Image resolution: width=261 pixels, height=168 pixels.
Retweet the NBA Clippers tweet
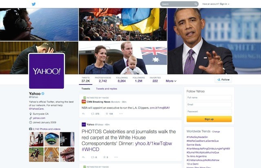point(93,114)
